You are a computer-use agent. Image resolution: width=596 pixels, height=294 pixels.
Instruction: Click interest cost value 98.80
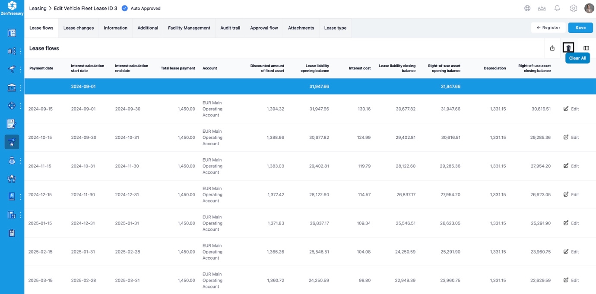[365, 280]
